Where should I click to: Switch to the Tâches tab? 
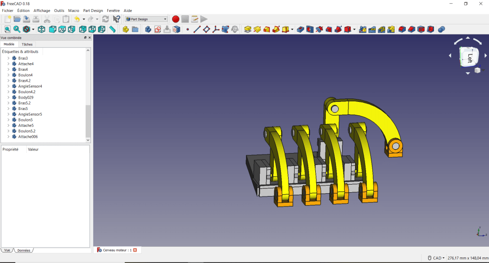pos(27,44)
